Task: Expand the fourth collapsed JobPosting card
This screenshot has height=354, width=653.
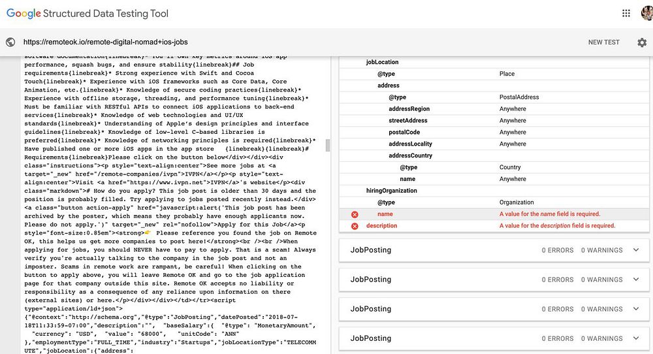Action: click(494, 338)
